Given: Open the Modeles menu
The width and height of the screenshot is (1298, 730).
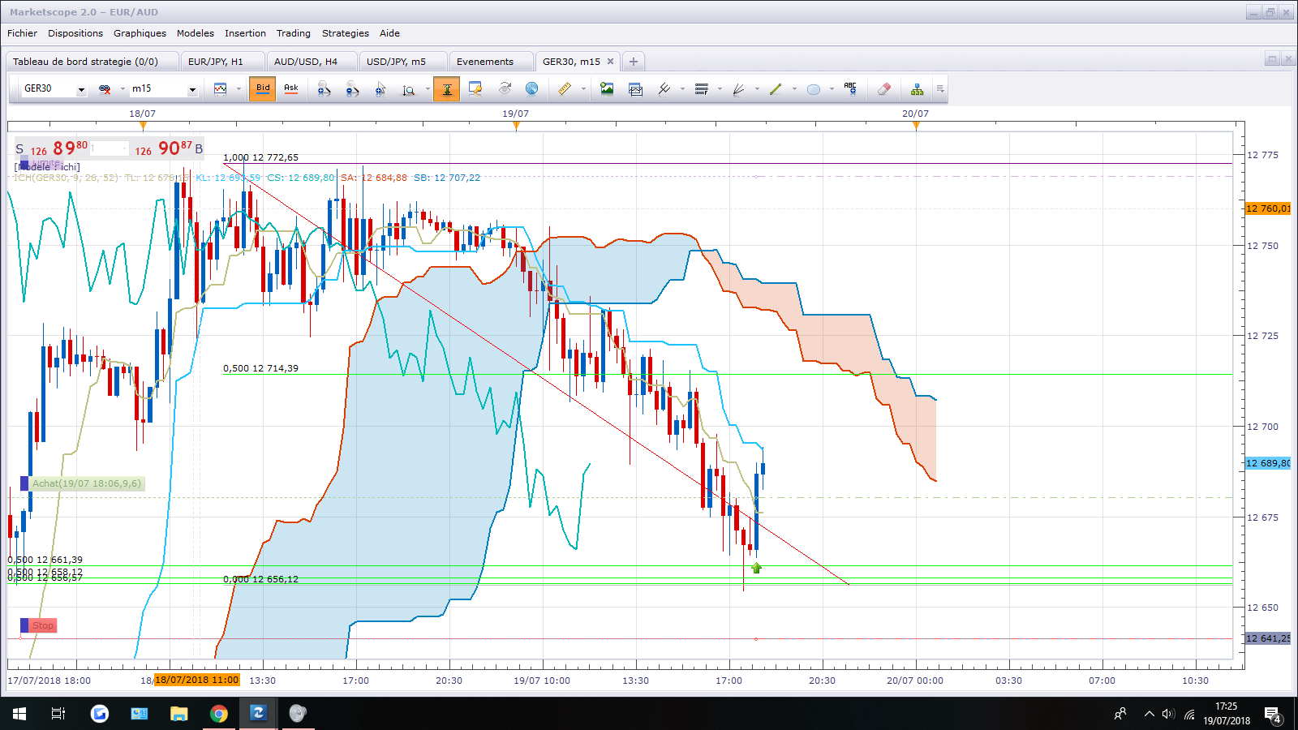Looking at the screenshot, I should tap(196, 33).
